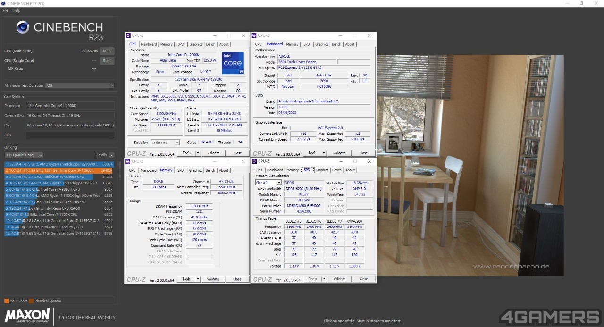Open the Help menu in Cinebench
Screen dimensions: 604x327
point(17,10)
